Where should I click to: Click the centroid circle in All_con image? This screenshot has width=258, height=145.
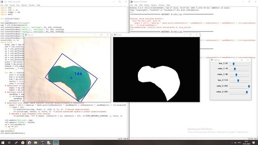pos(71,78)
